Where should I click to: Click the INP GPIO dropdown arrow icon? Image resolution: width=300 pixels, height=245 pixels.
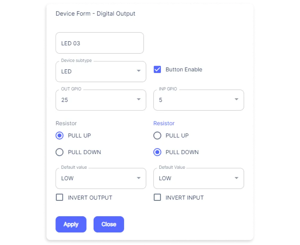(237, 99)
